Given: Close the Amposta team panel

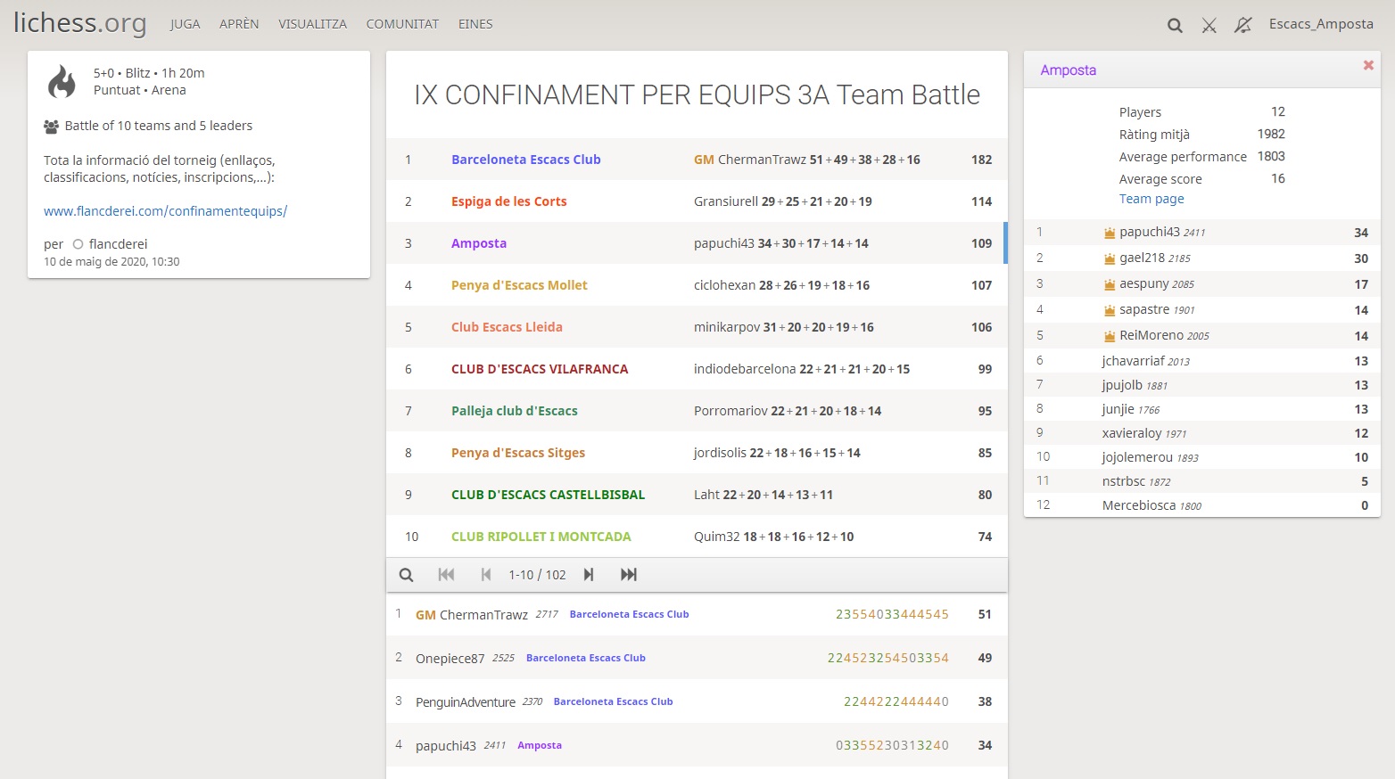Looking at the screenshot, I should pos(1367,65).
